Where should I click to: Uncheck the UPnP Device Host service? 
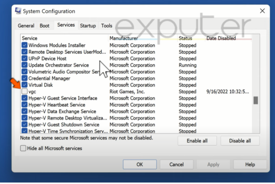24,58
